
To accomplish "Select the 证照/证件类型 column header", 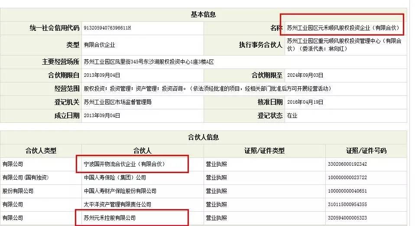I will (x=264, y=151).
